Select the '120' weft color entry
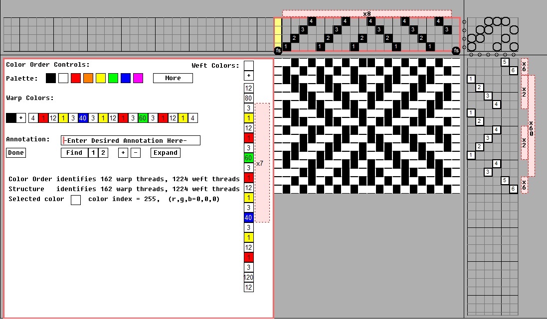This screenshot has height=319, width=547. pyautogui.click(x=248, y=277)
